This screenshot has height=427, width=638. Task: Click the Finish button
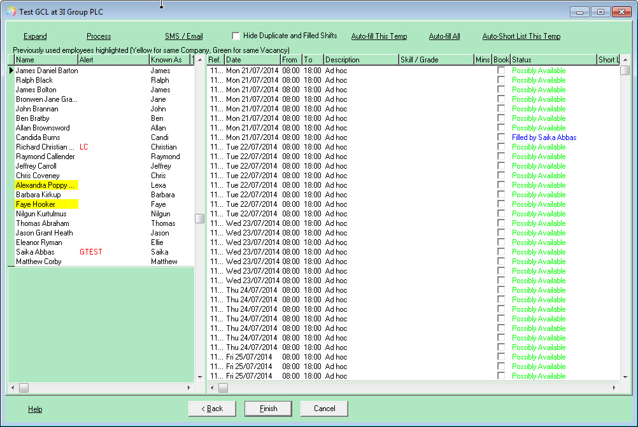click(268, 409)
